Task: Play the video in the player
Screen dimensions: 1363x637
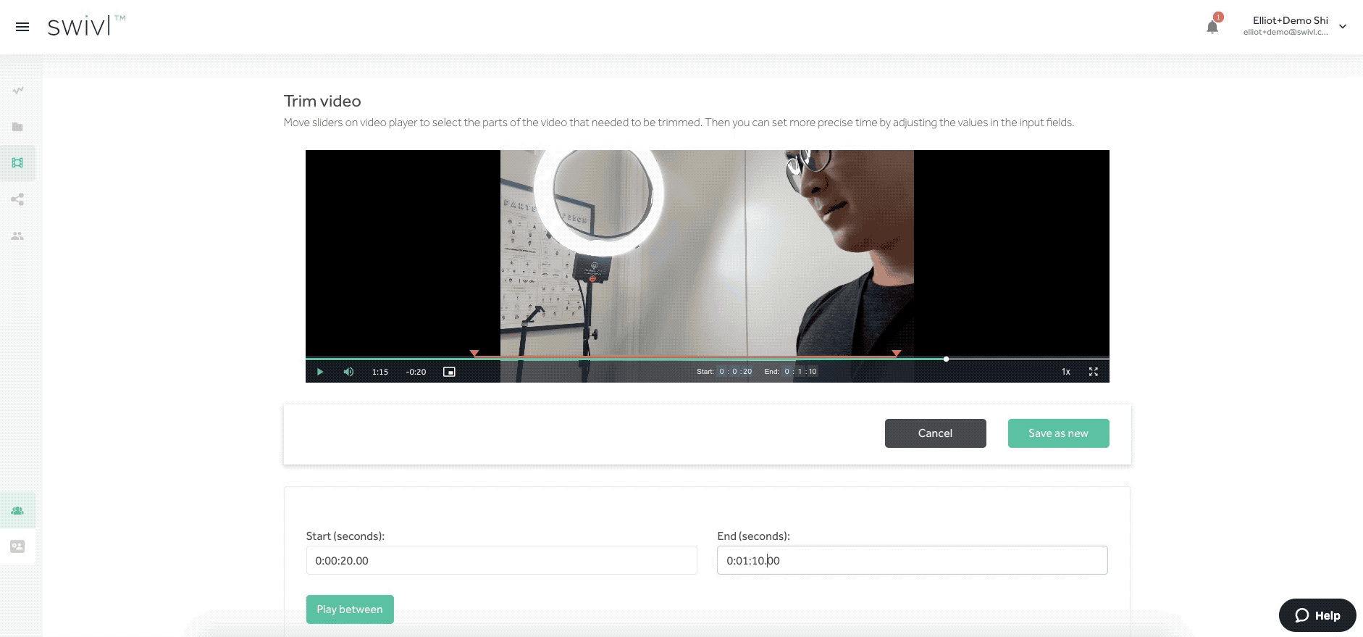Action: tap(319, 372)
